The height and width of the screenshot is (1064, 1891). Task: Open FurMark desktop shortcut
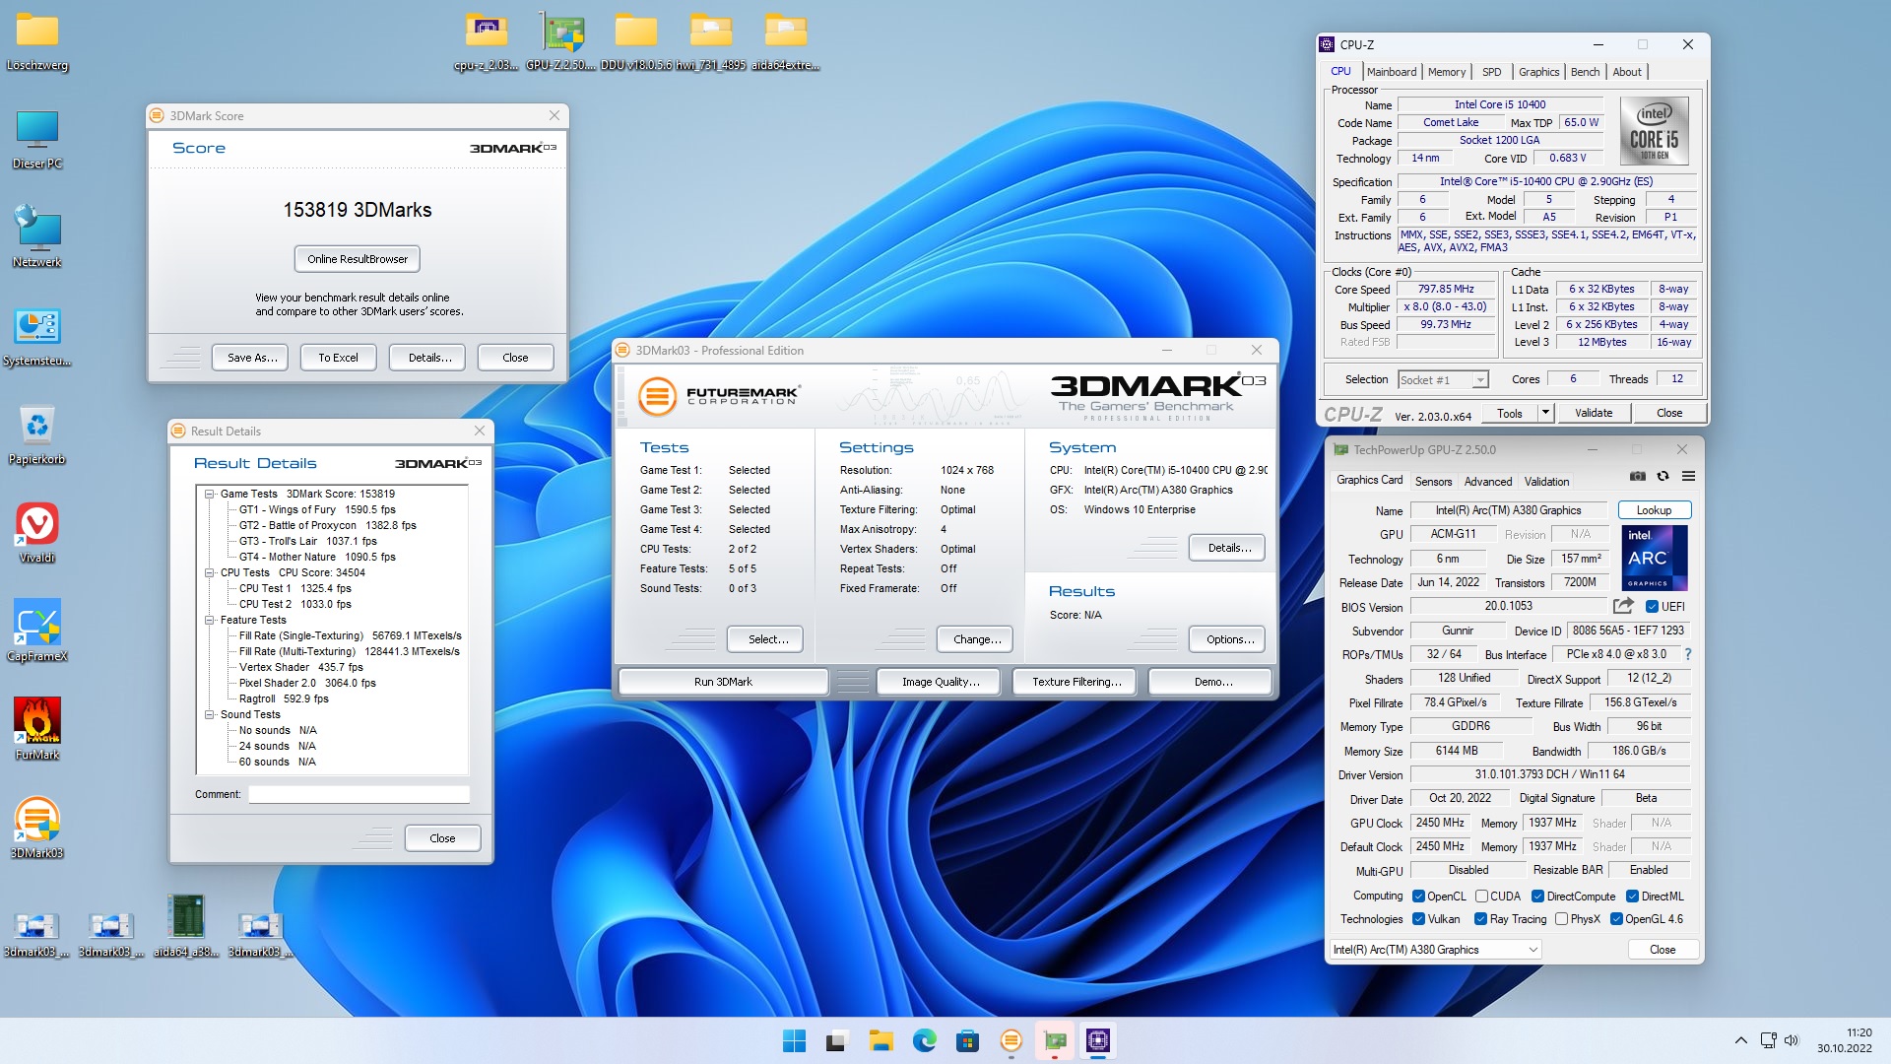tap(37, 720)
